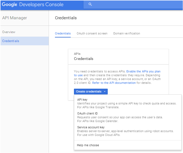Select Credentials in the left sidebar

(11, 41)
